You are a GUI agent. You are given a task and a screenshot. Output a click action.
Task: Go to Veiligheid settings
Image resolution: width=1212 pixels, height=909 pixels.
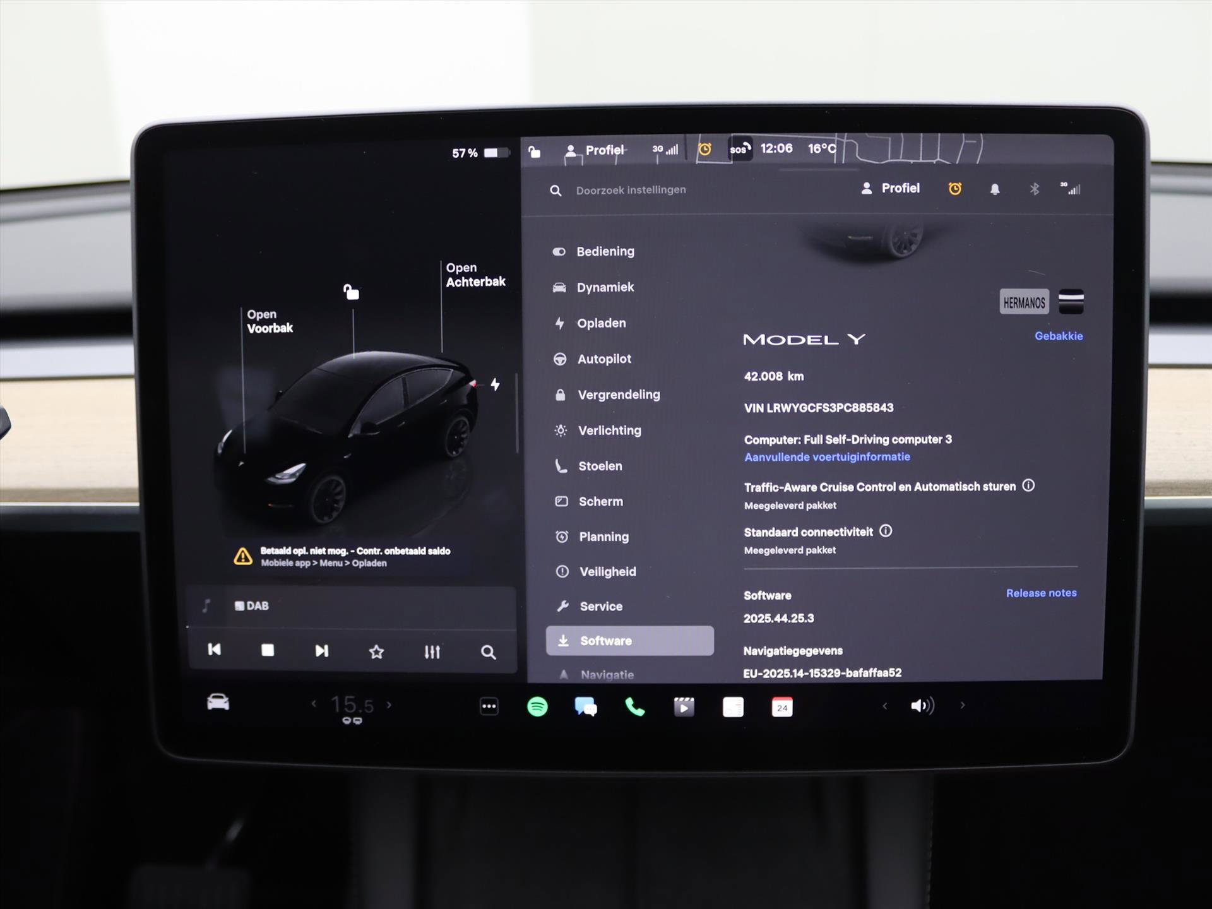[596, 572]
